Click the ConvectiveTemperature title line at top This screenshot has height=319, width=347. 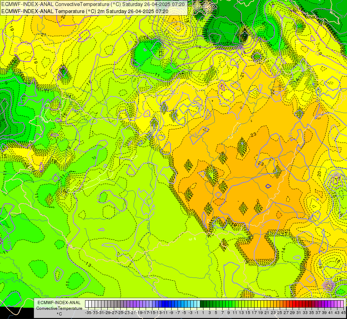93,4
